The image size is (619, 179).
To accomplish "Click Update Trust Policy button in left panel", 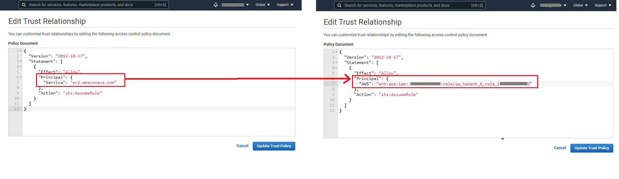I will [274, 146].
